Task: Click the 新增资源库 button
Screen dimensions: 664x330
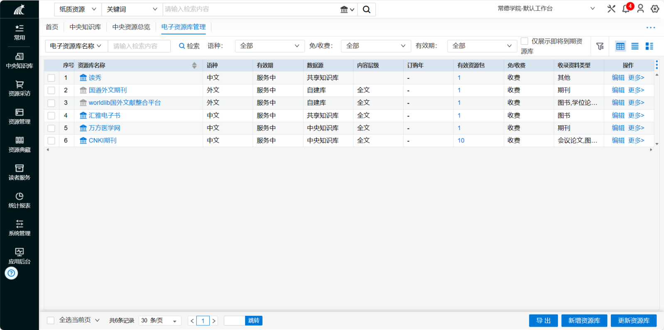Action: (584, 320)
